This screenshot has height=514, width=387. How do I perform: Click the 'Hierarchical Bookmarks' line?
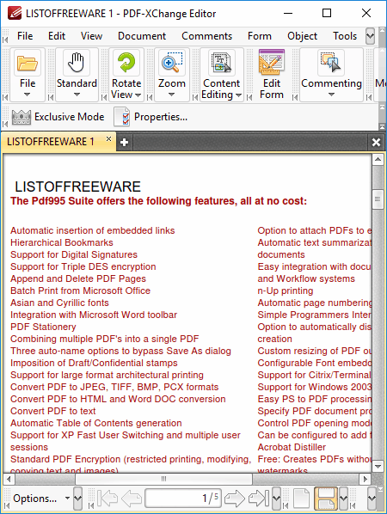point(62,242)
